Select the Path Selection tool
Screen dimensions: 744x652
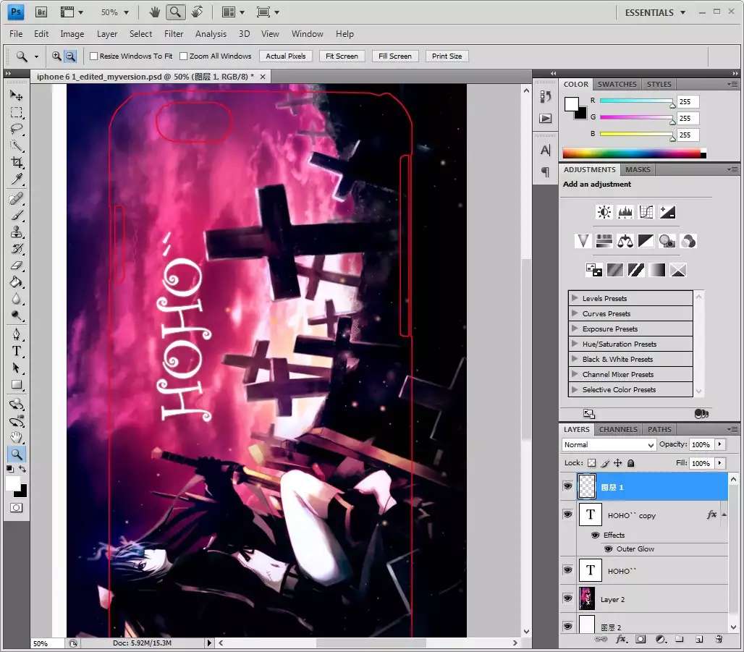pos(17,368)
